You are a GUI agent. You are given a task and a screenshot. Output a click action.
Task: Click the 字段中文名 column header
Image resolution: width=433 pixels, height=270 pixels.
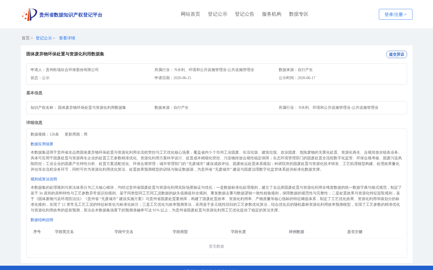pos(124,232)
